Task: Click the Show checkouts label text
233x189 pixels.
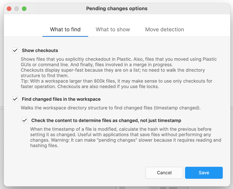Action: [40, 50]
